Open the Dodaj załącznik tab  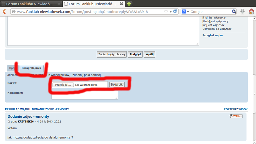[x=31, y=68]
